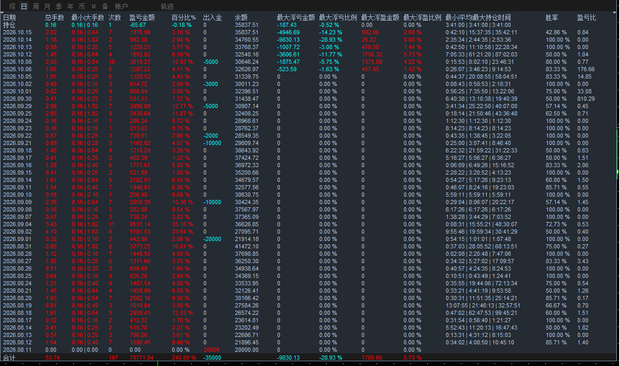Screen dimensions: 619x366
Task: Switch to the 综 summary tab
Action: pyautogui.click(x=13, y=6)
